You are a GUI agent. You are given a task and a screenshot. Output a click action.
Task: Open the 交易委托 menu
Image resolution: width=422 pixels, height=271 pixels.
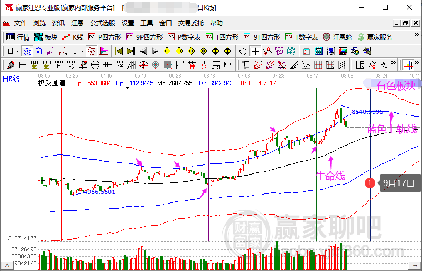click(x=191, y=23)
